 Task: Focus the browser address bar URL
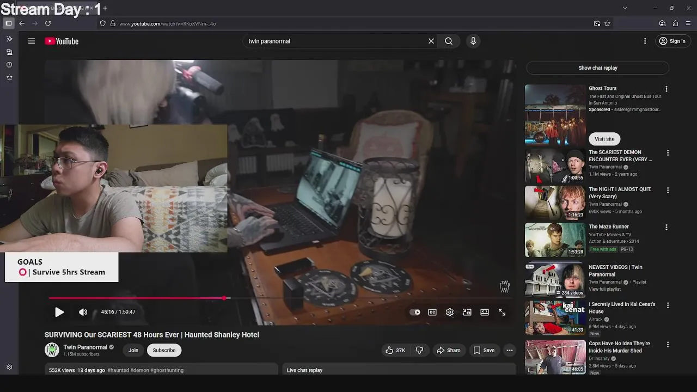click(x=167, y=23)
